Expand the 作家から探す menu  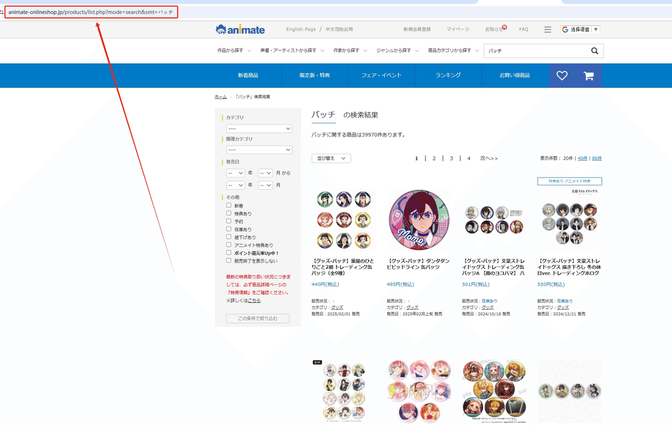351,50
